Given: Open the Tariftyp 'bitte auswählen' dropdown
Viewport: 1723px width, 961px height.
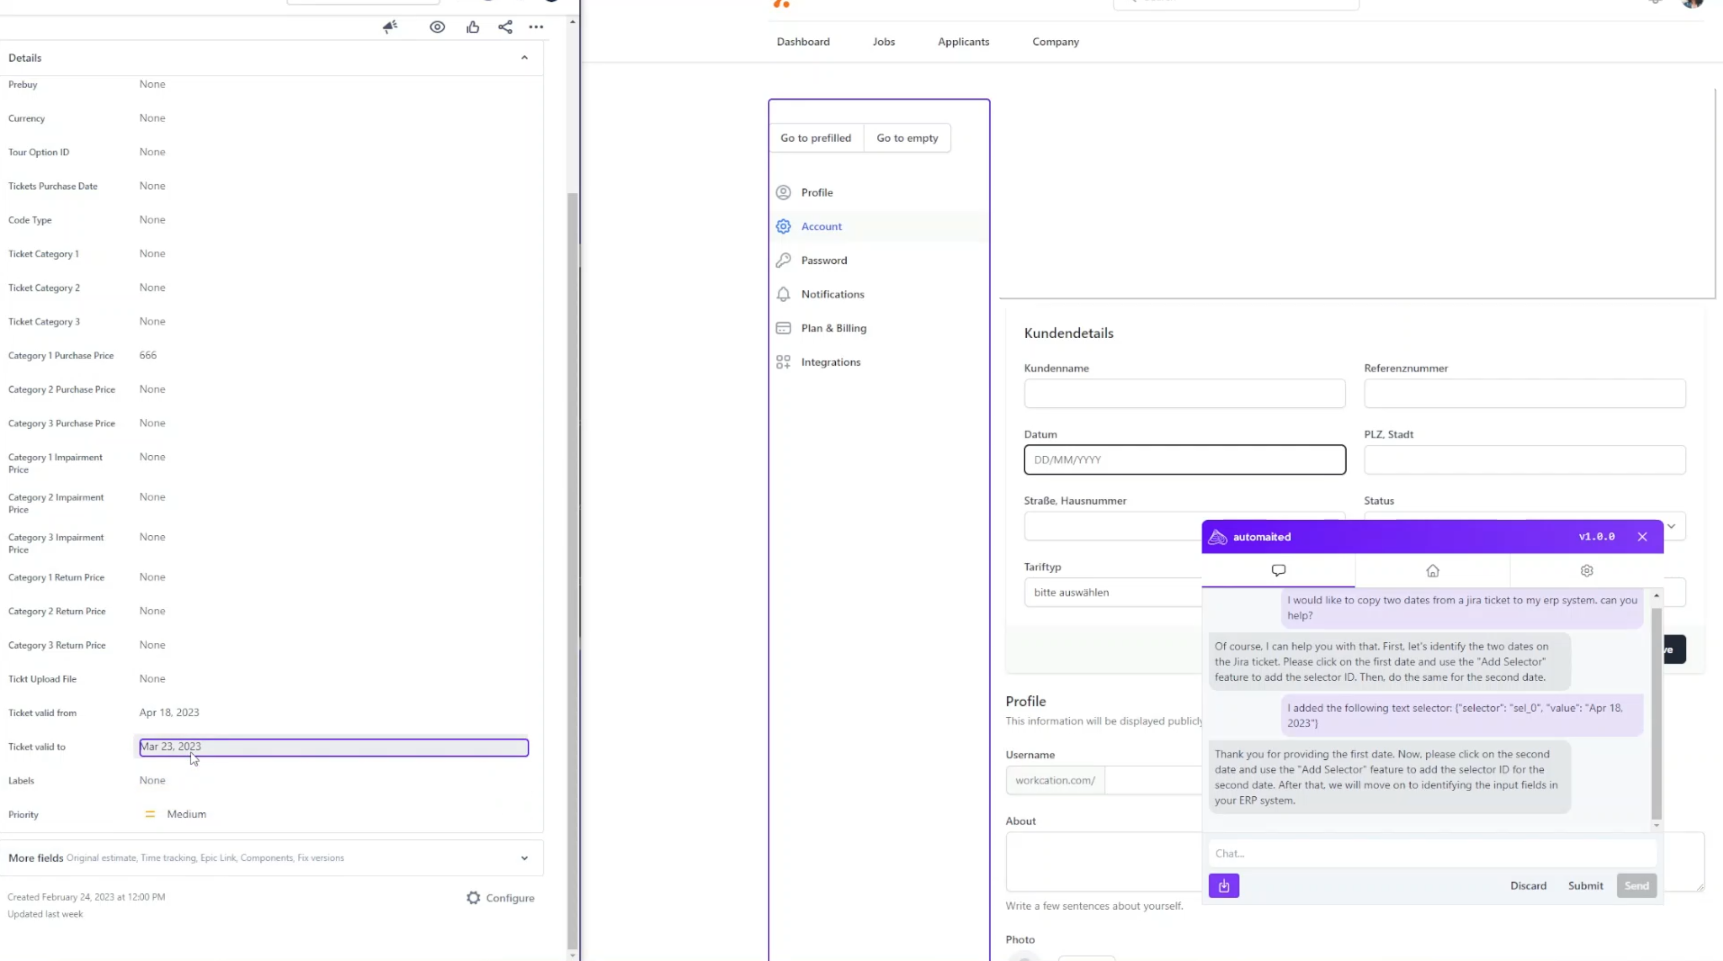Looking at the screenshot, I should click(1112, 592).
